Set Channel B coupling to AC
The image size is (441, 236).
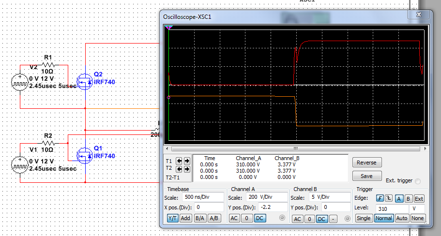click(x=298, y=219)
